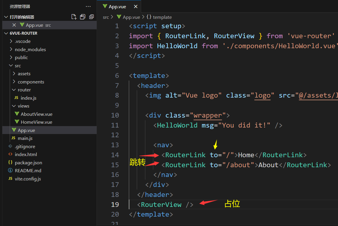
Task: Click the 'vue-router' import string
Action: click(311, 36)
